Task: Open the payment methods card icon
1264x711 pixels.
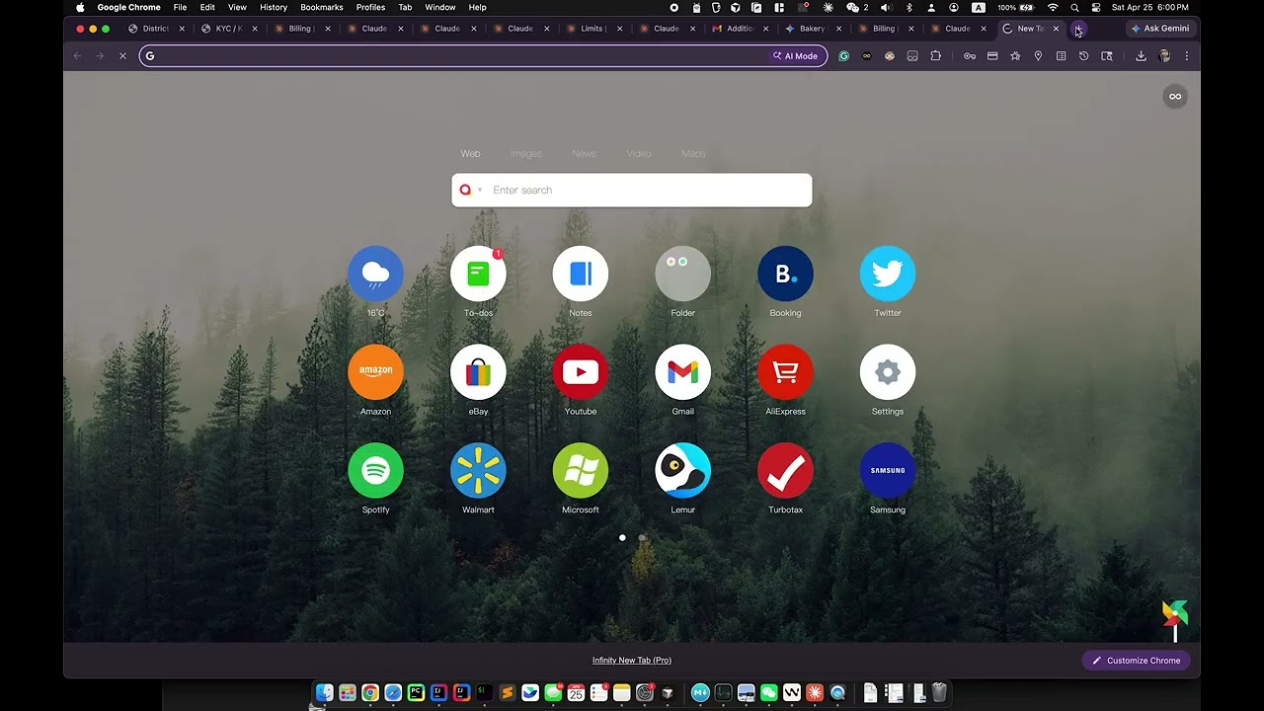Action: 992,56
